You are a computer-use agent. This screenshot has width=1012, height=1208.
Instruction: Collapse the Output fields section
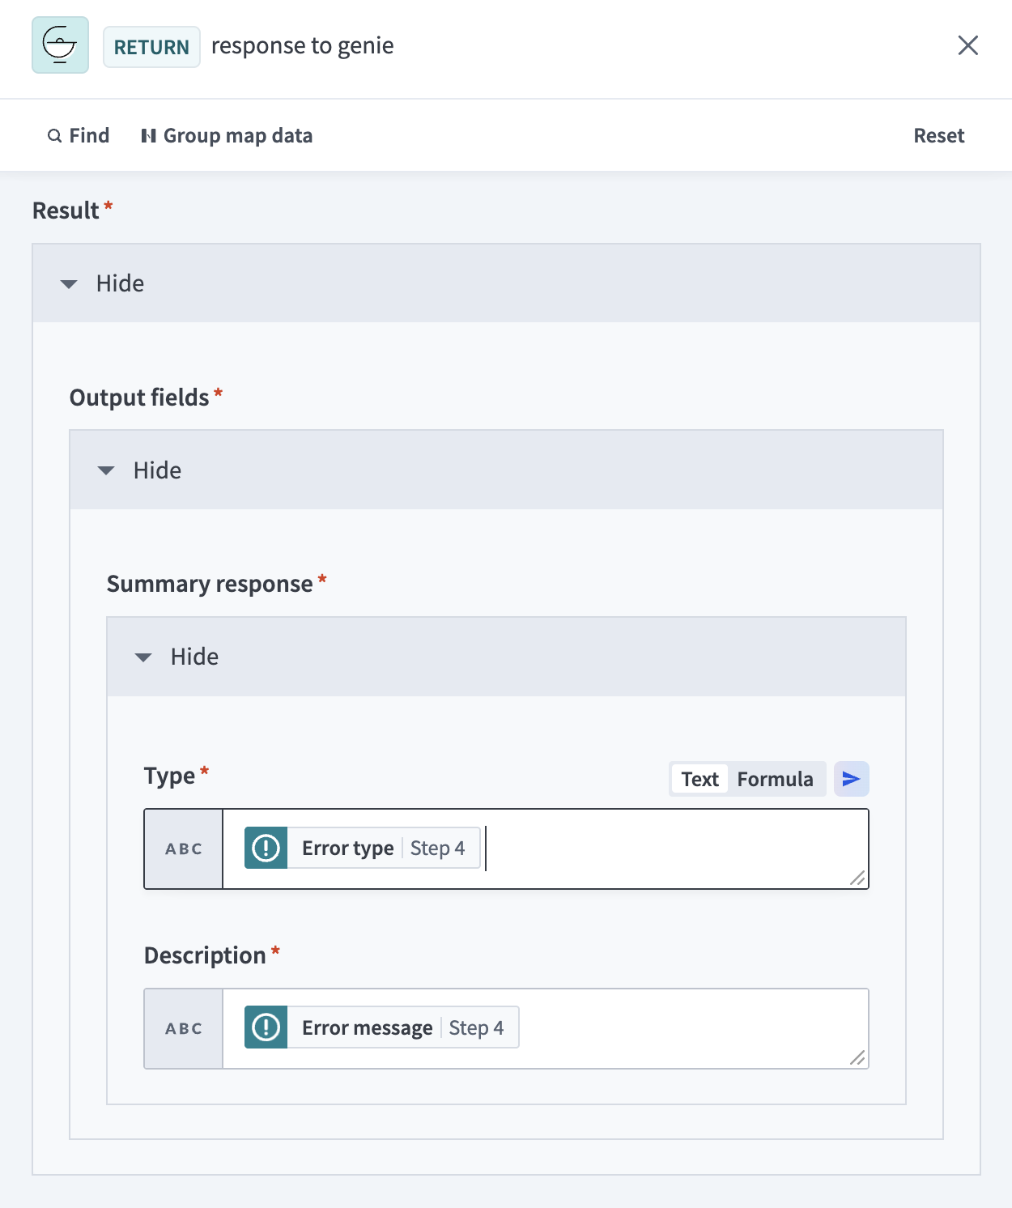pyautogui.click(x=141, y=470)
